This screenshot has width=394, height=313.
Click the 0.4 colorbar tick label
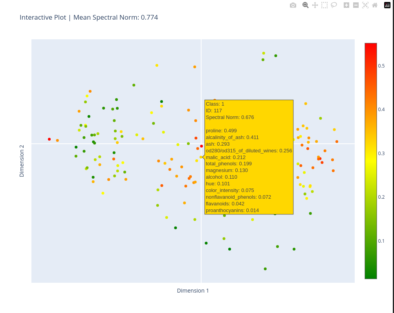[x=381, y=110]
